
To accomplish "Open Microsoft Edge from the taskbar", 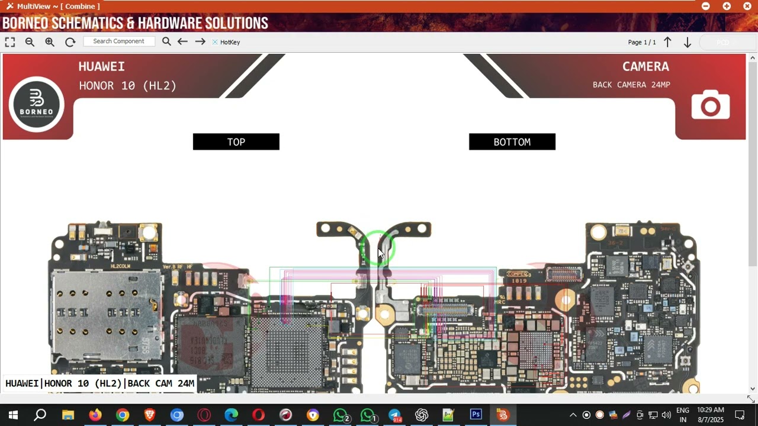I will point(231,415).
